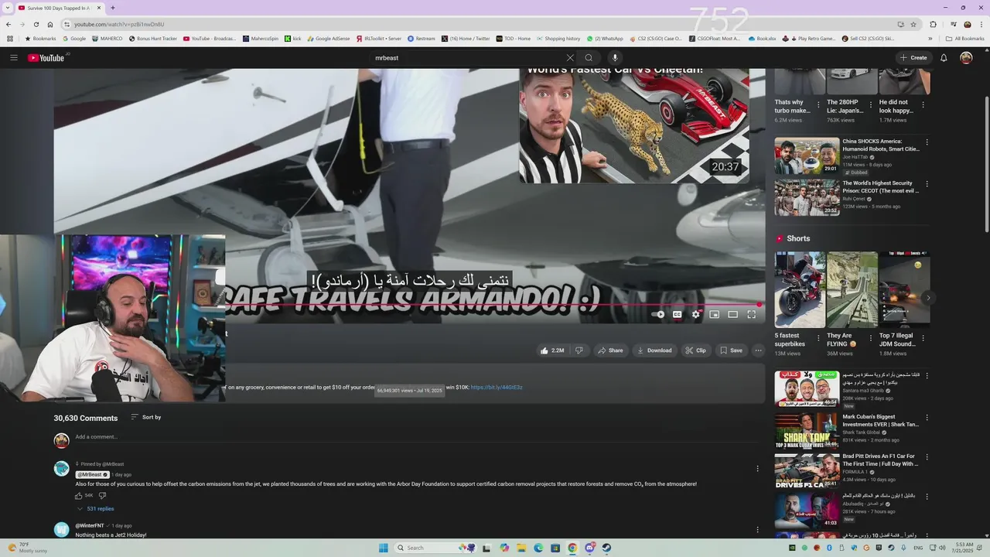Dislike the video
The height and width of the screenshot is (557, 990).
point(579,350)
